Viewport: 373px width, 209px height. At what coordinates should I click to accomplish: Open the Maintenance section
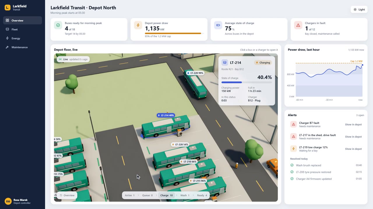22,47
